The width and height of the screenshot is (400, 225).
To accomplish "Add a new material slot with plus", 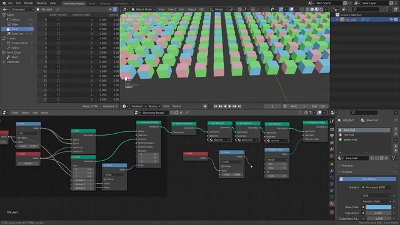I will (396, 129).
